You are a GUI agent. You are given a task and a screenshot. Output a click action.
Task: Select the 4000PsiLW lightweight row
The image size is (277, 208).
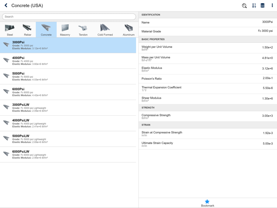(x=68, y=123)
